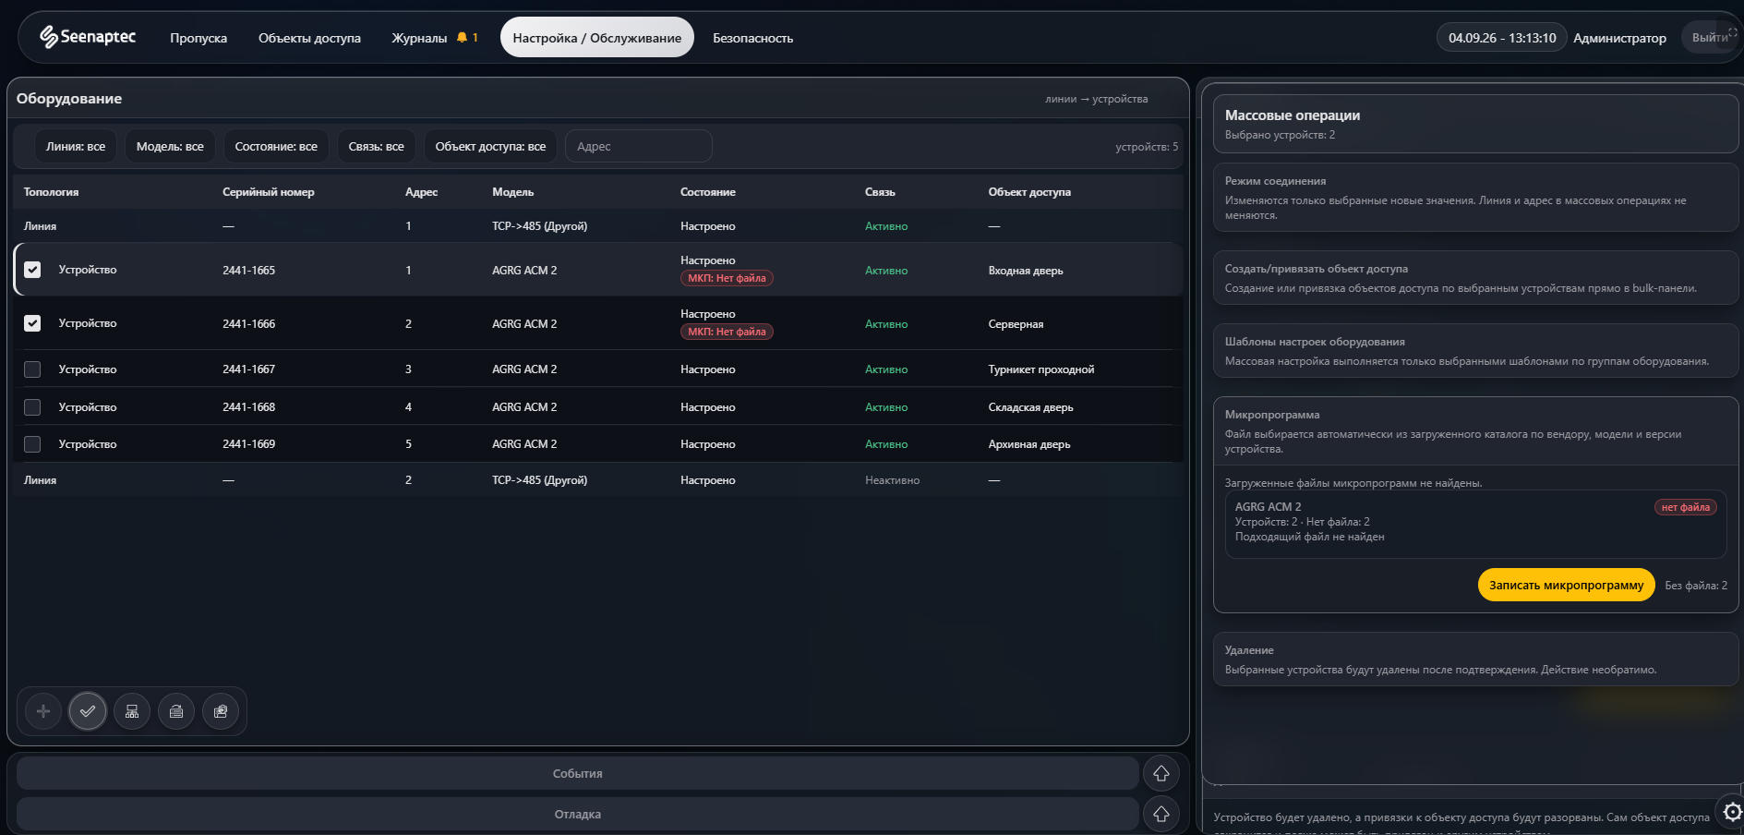Click the device refresh arrow icon
Image resolution: width=1744 pixels, height=835 pixels.
click(x=176, y=711)
